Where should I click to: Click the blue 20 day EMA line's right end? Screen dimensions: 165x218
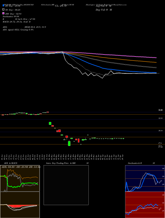(x=156, y=73)
